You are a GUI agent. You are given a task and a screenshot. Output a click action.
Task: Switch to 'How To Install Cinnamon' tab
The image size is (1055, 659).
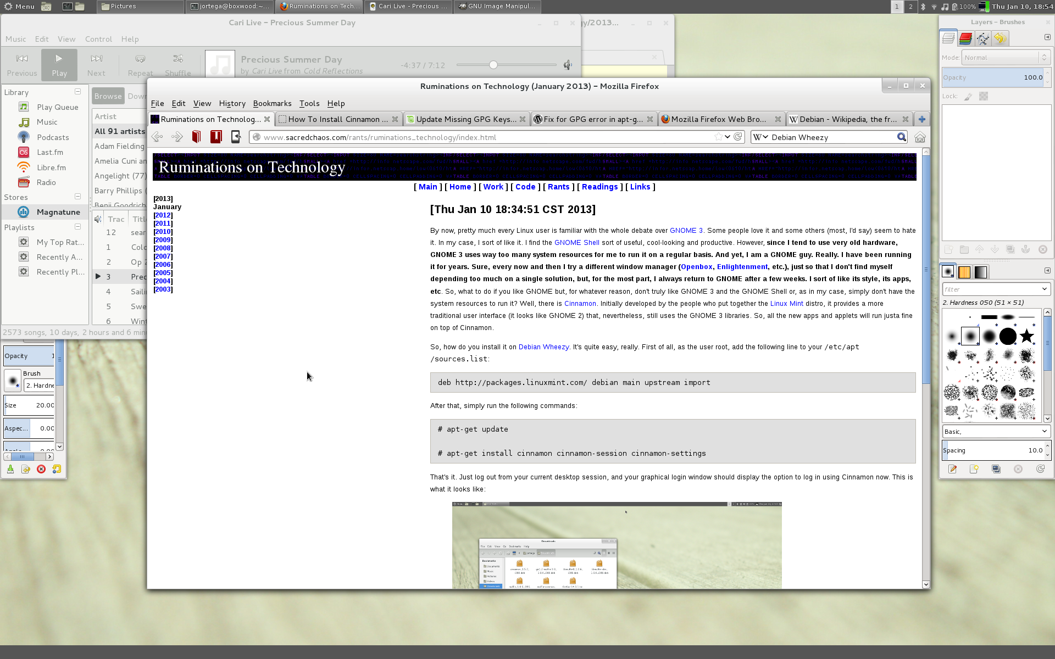point(338,119)
